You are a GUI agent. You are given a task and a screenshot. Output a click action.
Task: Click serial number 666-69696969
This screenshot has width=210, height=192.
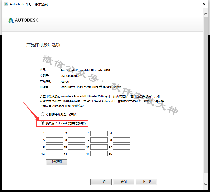click(70, 76)
